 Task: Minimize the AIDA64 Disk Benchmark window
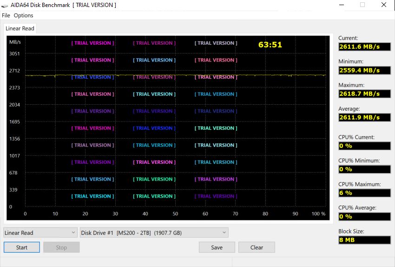coord(342,5)
